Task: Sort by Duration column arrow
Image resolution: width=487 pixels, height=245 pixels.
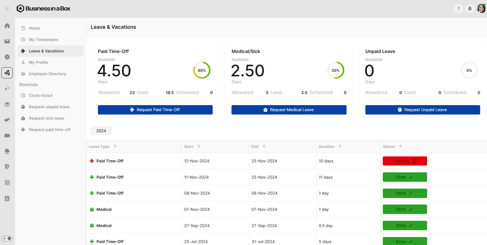Action: coord(340,146)
